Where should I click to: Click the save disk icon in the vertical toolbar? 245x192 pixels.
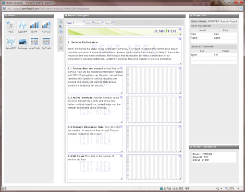[61, 31]
